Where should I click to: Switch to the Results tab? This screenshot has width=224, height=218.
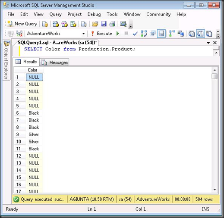26,62
